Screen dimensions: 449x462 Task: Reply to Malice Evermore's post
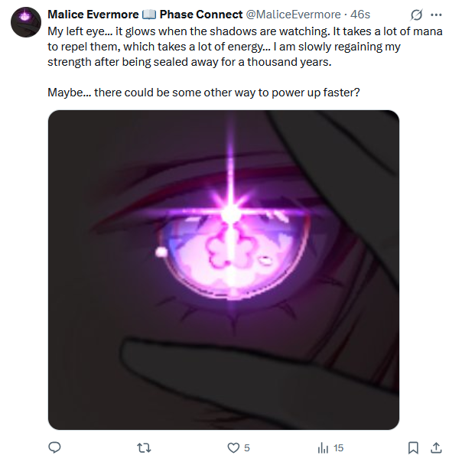[54, 447]
